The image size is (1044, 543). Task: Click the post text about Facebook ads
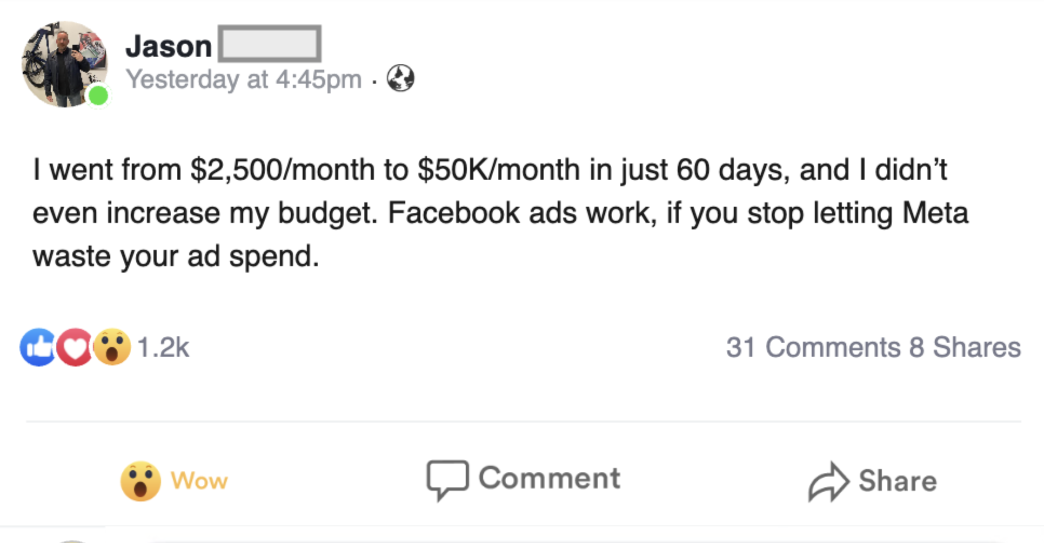click(x=500, y=213)
